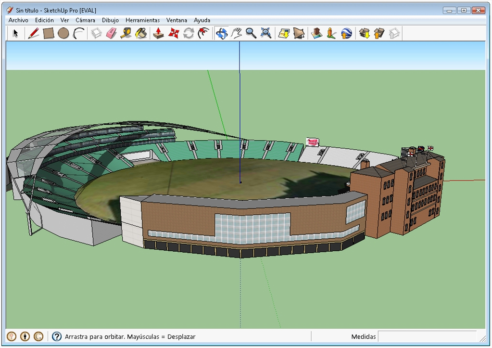Select the Orbit camera tool

click(221, 33)
